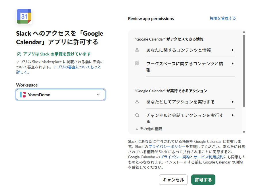266x194 pixels.
Task: Expand ワークスペースに関するコンテンツと情報 arrow
Action: point(233,64)
